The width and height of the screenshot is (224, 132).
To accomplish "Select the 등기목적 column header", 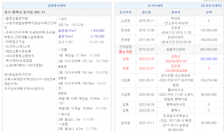I will pos(125,12).
